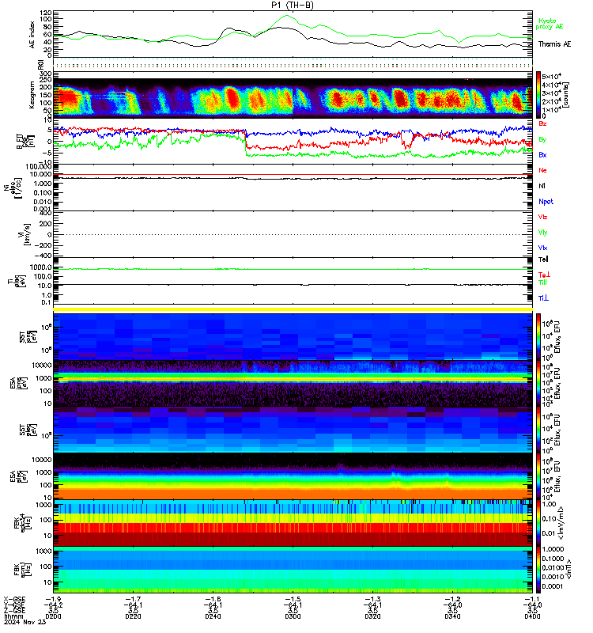
Task: Click the plot title P1 (TH-B)
Action: point(293,5)
